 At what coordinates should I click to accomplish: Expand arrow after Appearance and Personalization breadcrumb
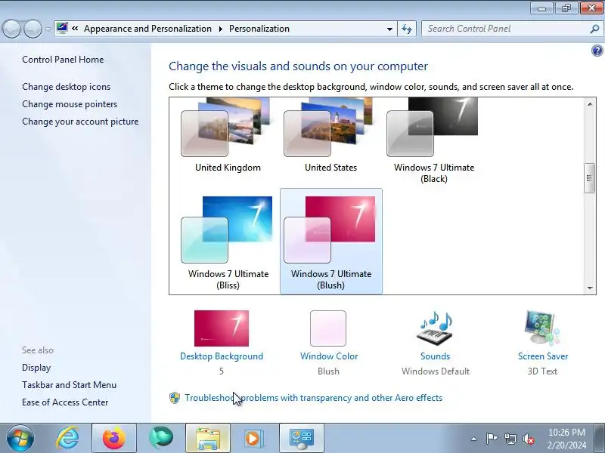[221, 29]
